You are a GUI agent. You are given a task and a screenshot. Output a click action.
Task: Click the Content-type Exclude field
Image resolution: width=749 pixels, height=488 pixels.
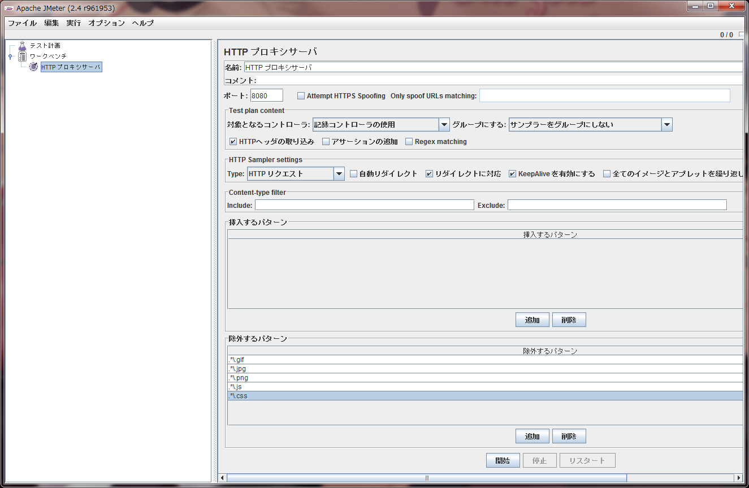pos(617,205)
